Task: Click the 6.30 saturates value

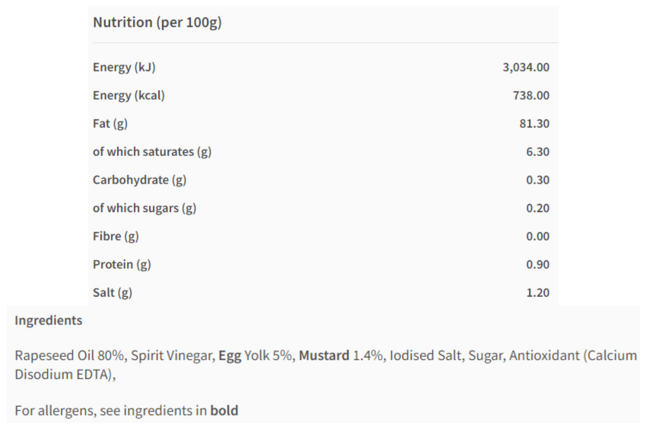Action: coord(538,152)
